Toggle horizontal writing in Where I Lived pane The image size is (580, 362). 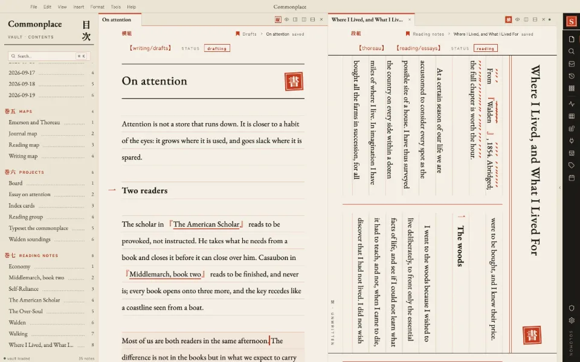[x=509, y=19]
